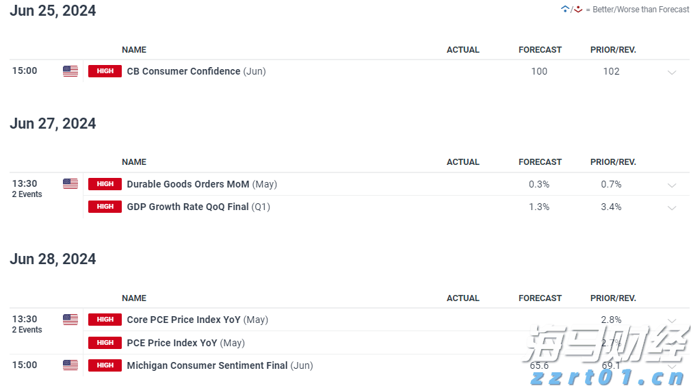Click the ACTUAL column header under Jun 25
Viewport: 691px width, 388px height.
coord(463,50)
